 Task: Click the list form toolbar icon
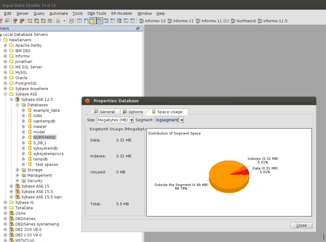113,21
